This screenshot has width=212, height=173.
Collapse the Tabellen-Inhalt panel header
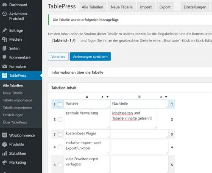pos(130,88)
